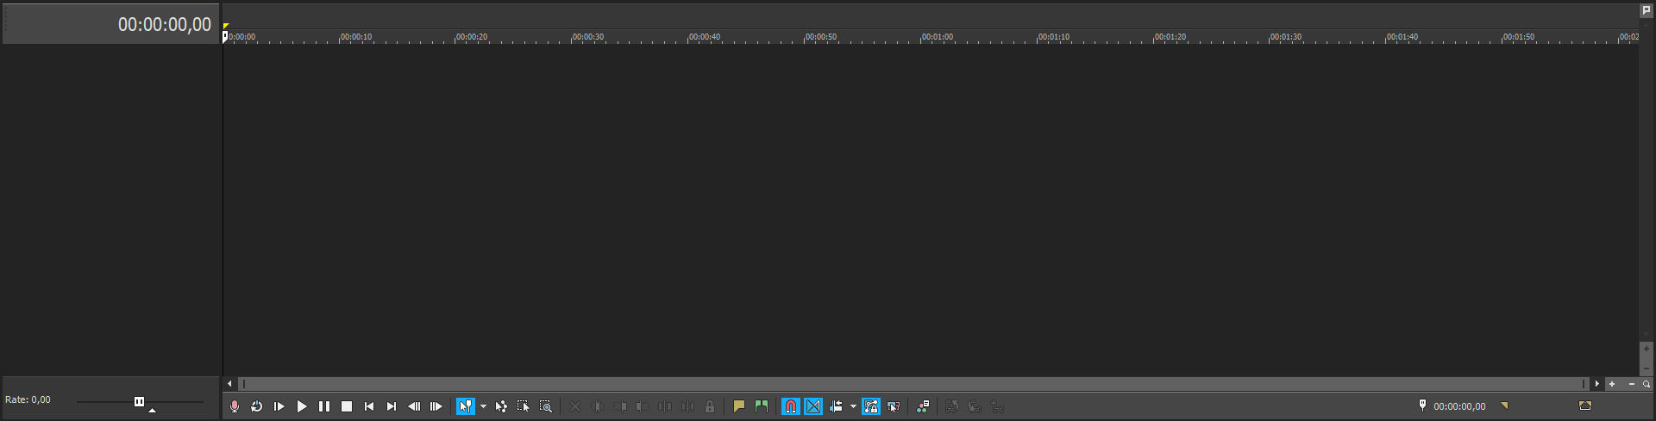Click the yellow selection length icon
This screenshot has width=1656, height=421.
coord(1585,406)
